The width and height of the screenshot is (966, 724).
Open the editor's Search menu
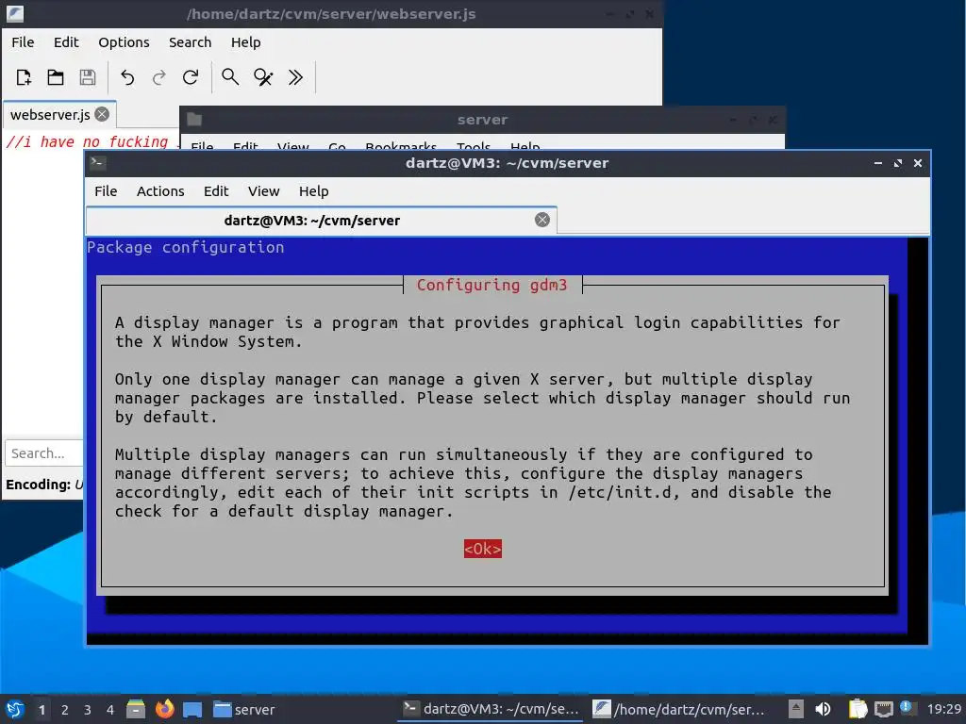(190, 41)
